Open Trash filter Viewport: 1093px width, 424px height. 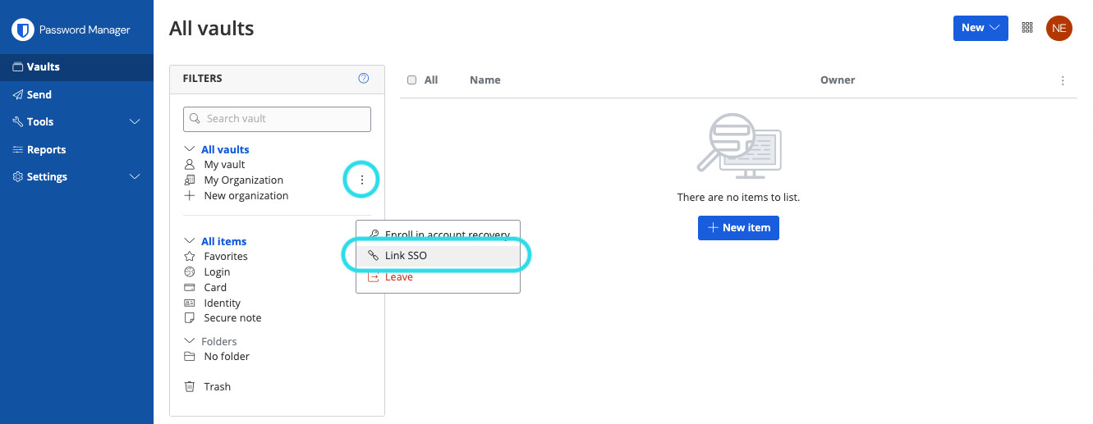pyautogui.click(x=217, y=386)
